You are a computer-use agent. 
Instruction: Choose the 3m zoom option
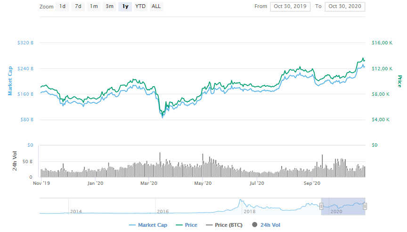(109, 7)
